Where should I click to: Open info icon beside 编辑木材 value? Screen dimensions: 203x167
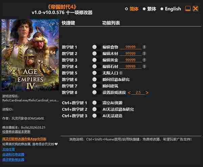tap(144, 53)
